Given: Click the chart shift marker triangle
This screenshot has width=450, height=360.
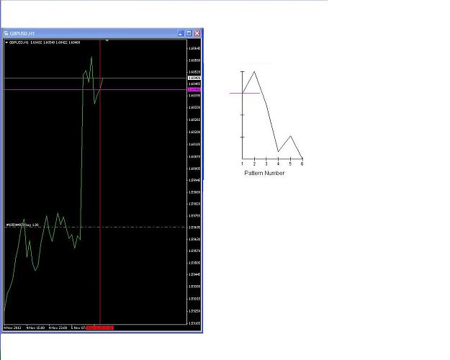Looking at the screenshot, I should tap(107, 40).
